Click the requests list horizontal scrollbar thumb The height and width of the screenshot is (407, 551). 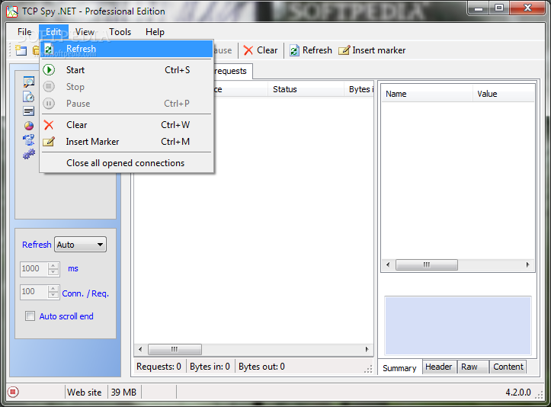click(x=175, y=349)
